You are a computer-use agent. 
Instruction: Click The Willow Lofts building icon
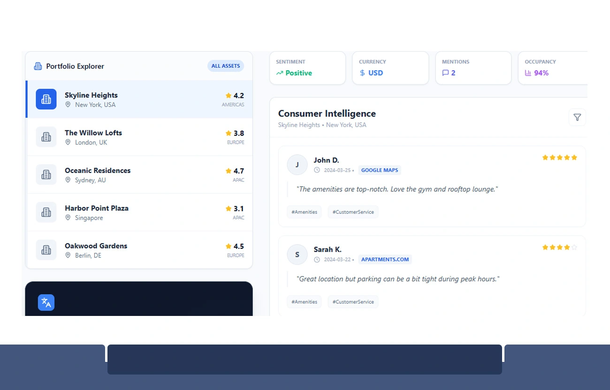(46, 137)
